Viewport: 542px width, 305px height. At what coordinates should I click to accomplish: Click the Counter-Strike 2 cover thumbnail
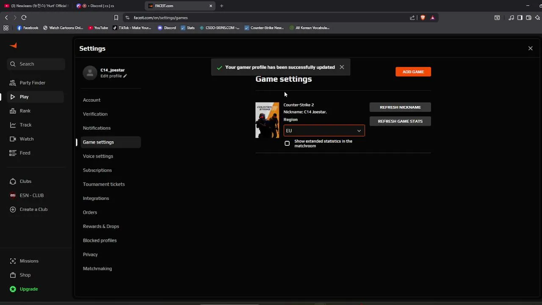click(x=267, y=120)
